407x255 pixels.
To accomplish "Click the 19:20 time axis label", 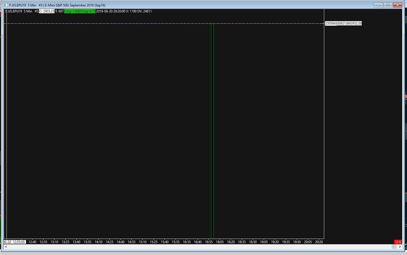I will (275, 242).
